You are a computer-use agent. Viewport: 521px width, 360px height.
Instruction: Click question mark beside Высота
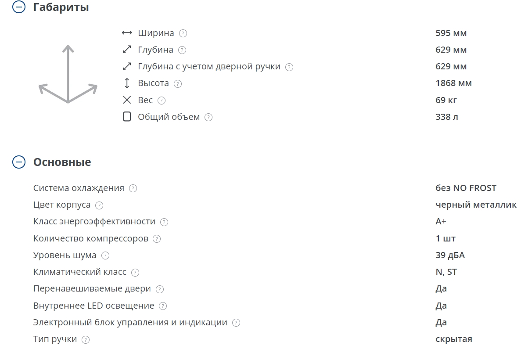pyautogui.click(x=177, y=83)
